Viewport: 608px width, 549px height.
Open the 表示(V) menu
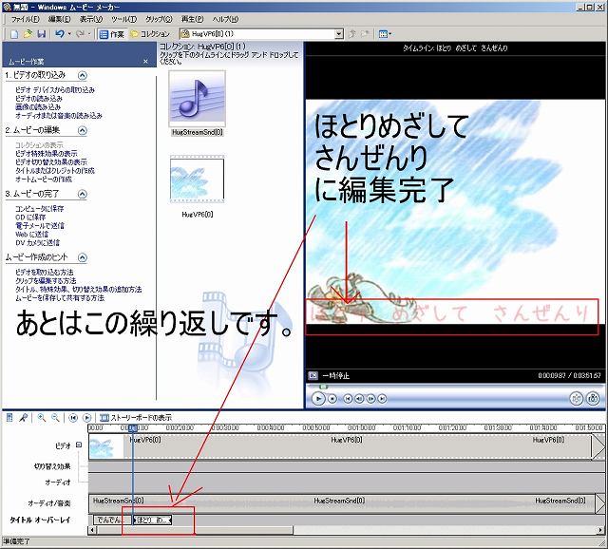(91, 19)
